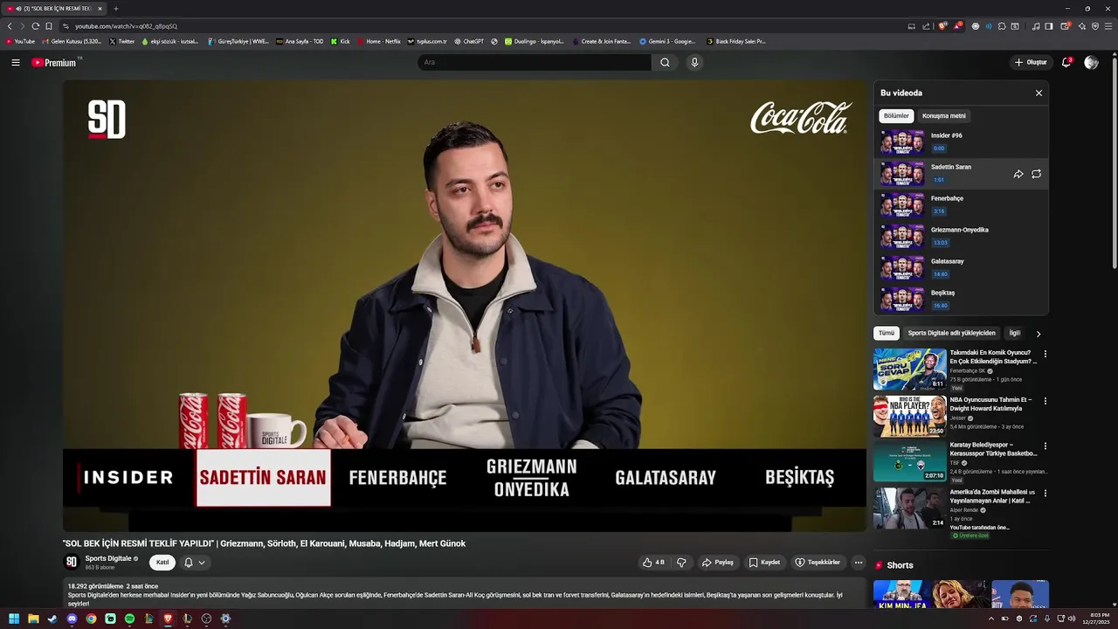
Task: Click the Teşekkürler button
Action: click(818, 563)
